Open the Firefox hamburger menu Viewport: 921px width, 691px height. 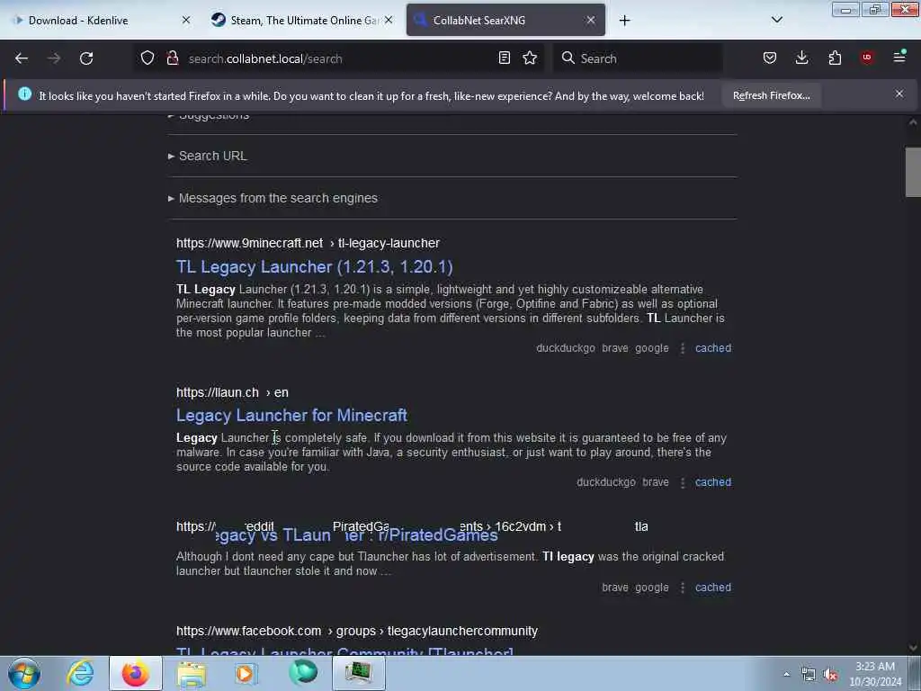[x=899, y=57]
